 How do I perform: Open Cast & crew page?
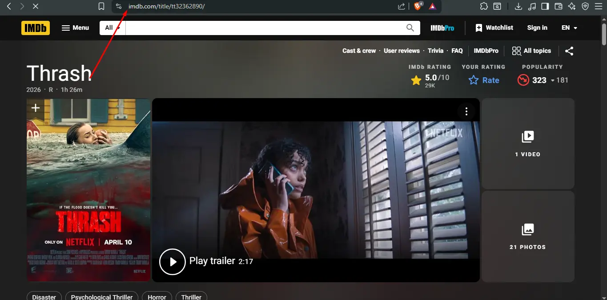[x=359, y=51]
